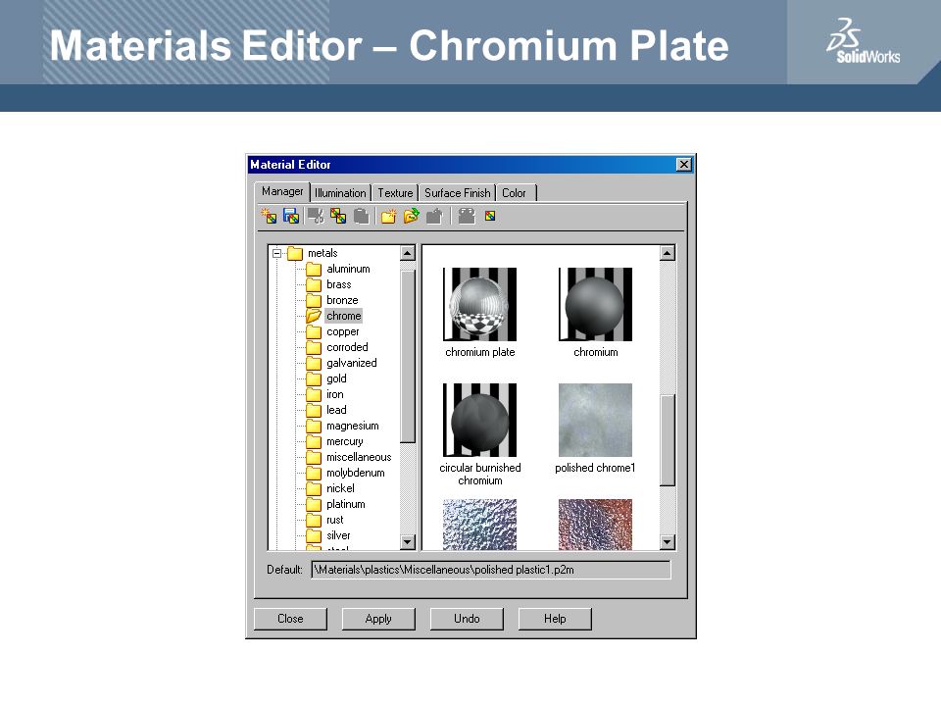Click the Help button
The image size is (941, 706).
555,619
